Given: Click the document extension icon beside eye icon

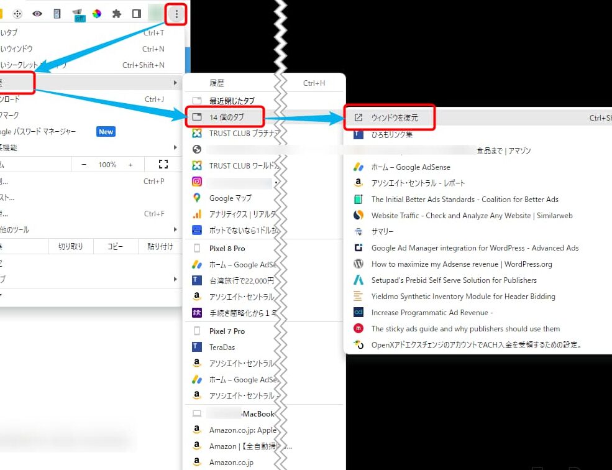Looking at the screenshot, I should (x=57, y=14).
